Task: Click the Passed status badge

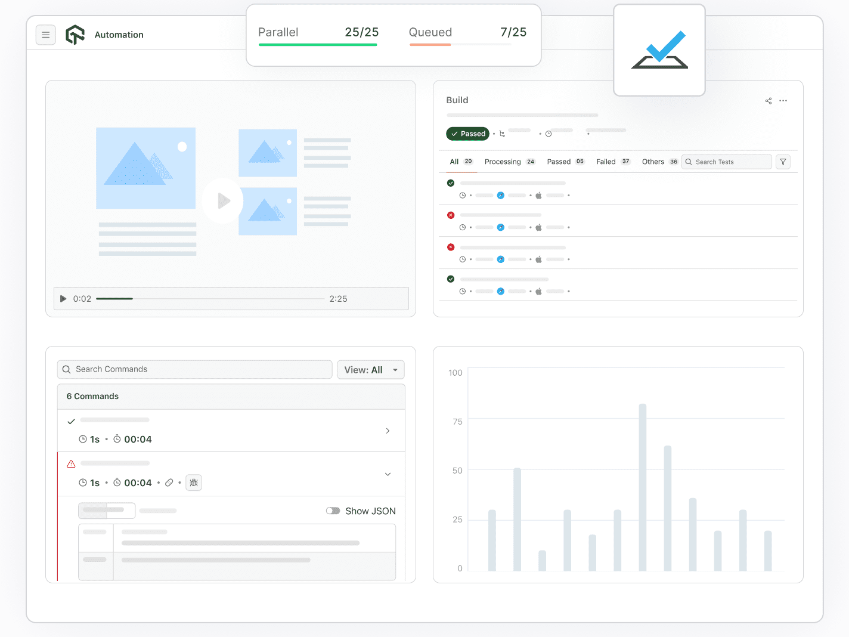Action: click(x=467, y=134)
